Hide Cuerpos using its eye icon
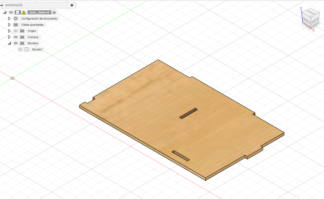The image size is (324, 199). [x=16, y=37]
